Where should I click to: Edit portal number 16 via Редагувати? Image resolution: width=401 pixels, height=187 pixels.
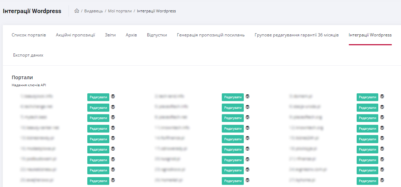click(x=98, y=149)
